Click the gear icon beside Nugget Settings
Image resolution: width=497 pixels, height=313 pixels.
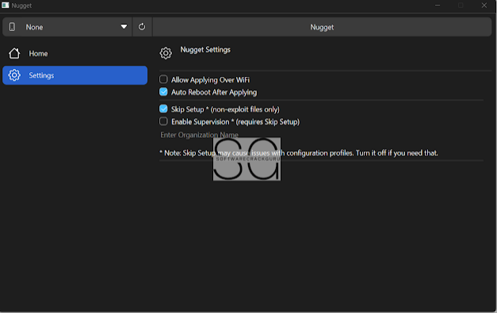(166, 53)
